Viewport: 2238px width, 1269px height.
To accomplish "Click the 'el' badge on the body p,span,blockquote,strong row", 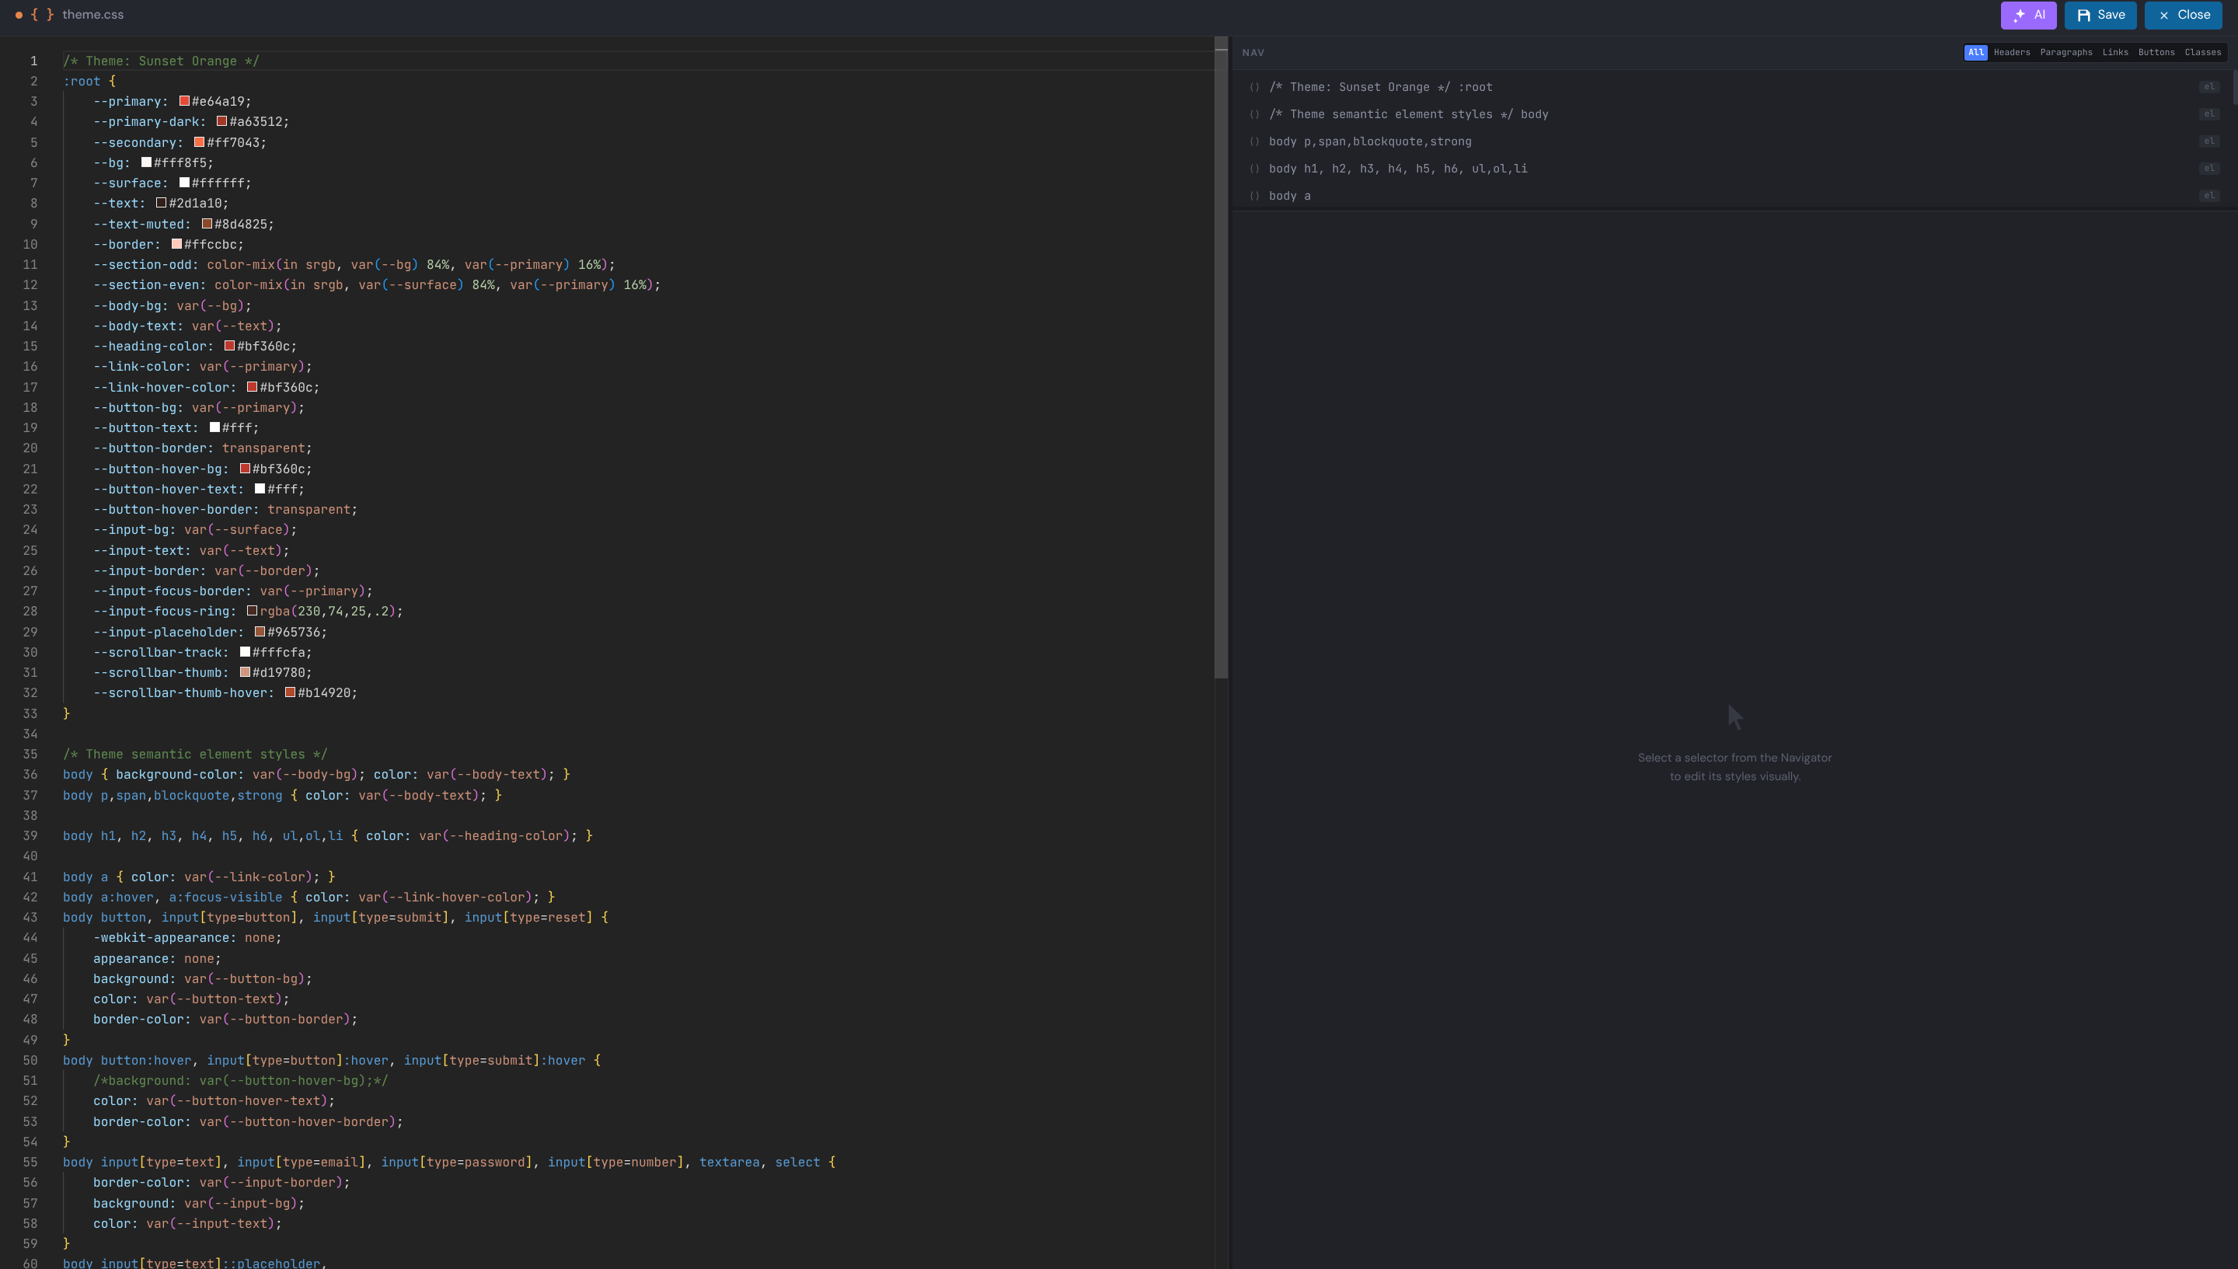I will [2208, 141].
